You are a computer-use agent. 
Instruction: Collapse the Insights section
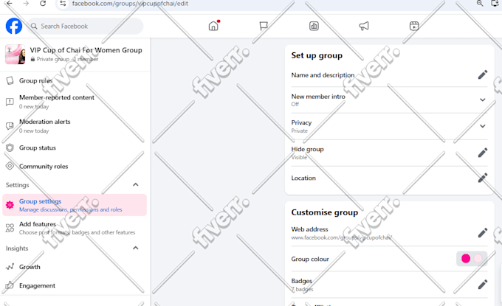pyautogui.click(x=135, y=248)
